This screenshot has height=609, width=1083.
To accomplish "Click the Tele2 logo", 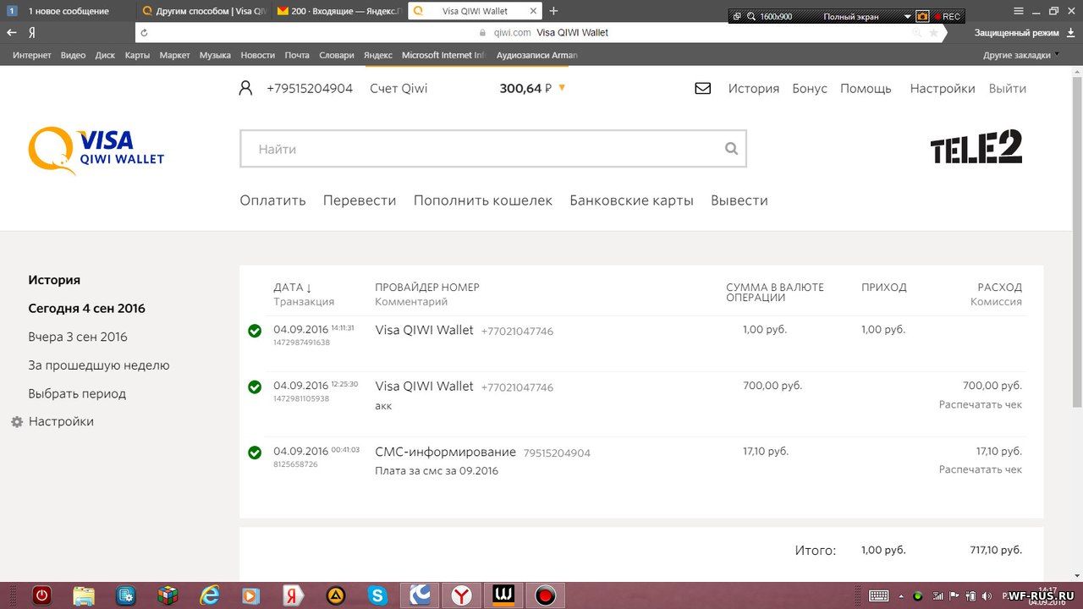I will point(976,147).
